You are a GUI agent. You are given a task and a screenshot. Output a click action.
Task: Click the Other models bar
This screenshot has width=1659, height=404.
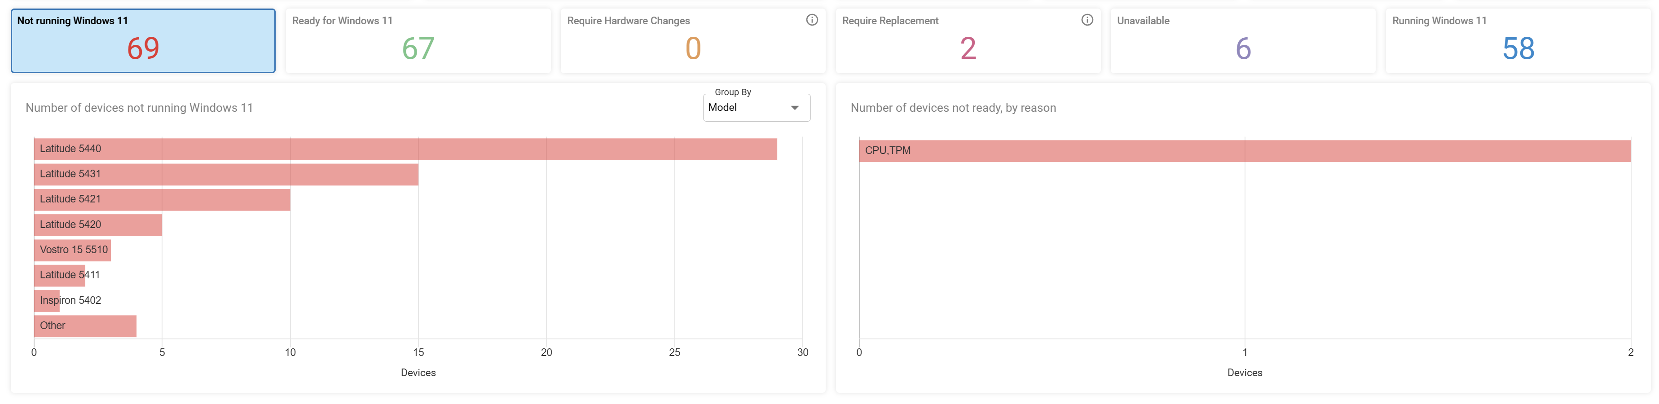click(x=85, y=326)
